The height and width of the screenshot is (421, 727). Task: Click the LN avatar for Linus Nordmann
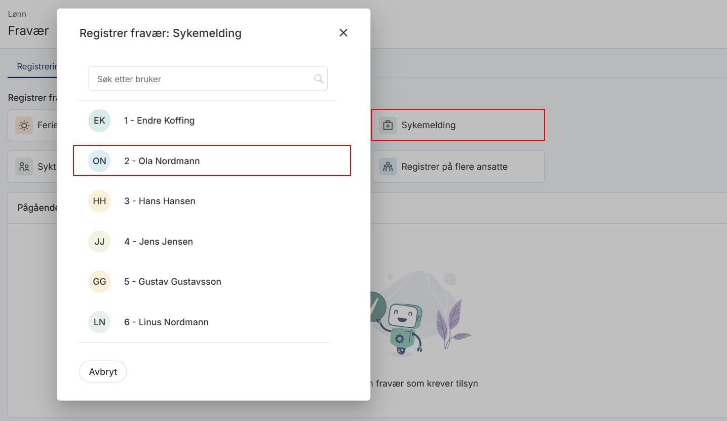click(x=99, y=322)
